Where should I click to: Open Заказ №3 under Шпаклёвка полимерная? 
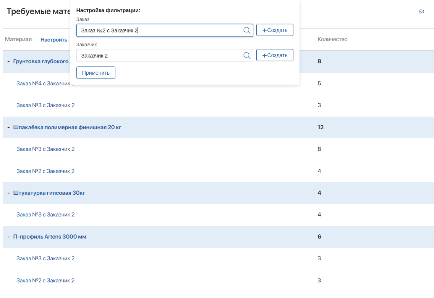click(x=45, y=149)
